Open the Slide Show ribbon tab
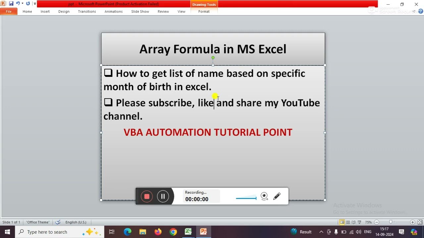Image resolution: width=424 pixels, height=238 pixels. [140, 12]
